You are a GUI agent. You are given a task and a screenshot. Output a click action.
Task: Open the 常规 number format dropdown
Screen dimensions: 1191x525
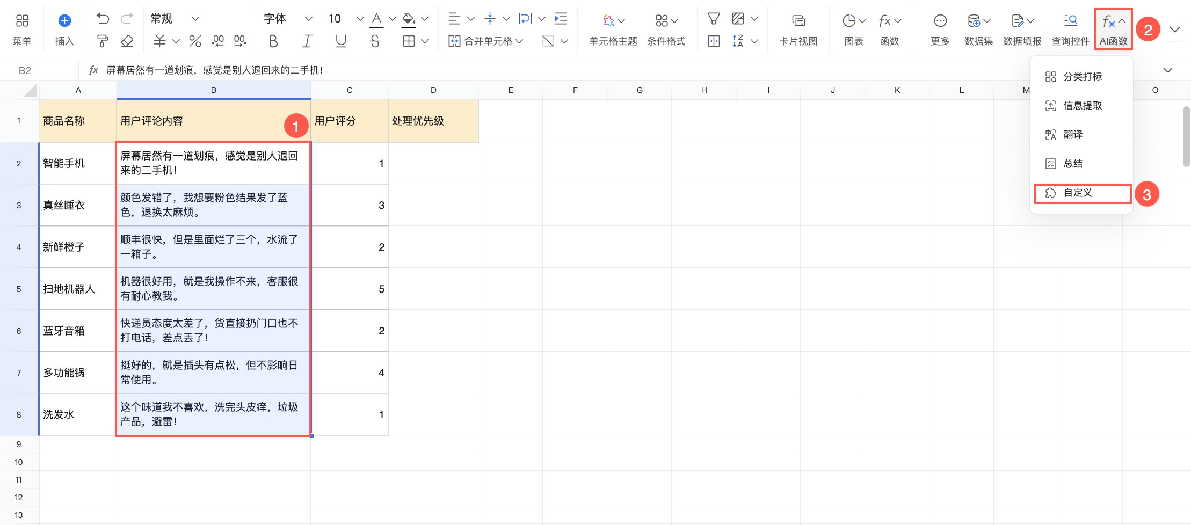tap(175, 19)
